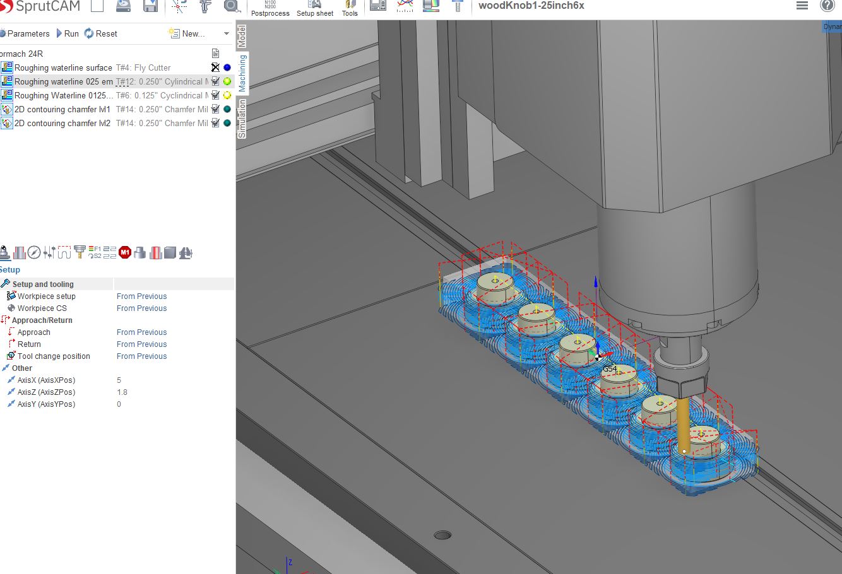Open the help question mark icon

[827, 6]
